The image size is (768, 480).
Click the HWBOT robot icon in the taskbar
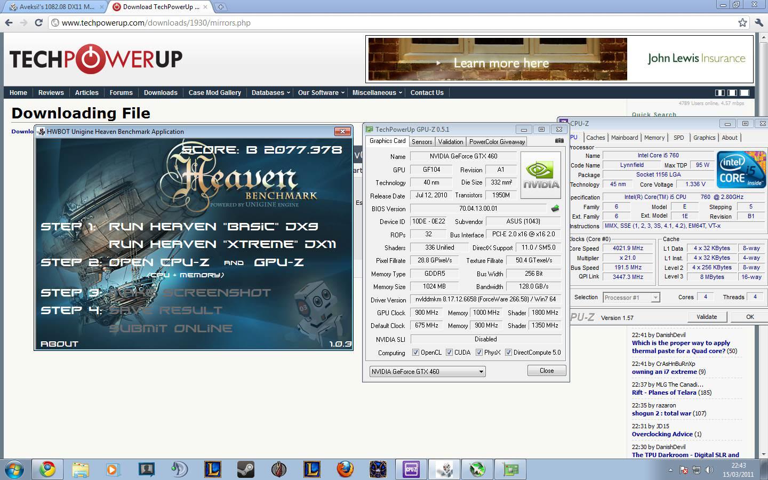pyautogui.click(x=445, y=469)
